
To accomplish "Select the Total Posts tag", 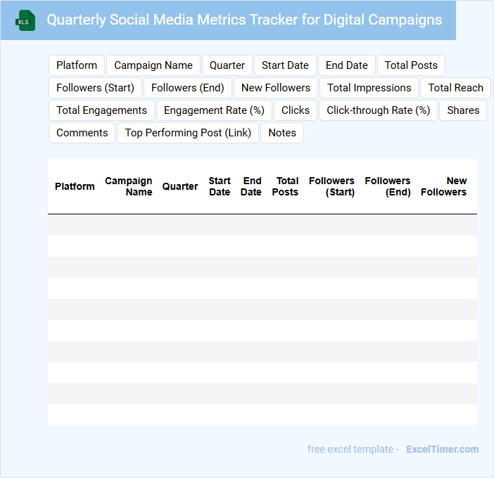I will point(411,65).
